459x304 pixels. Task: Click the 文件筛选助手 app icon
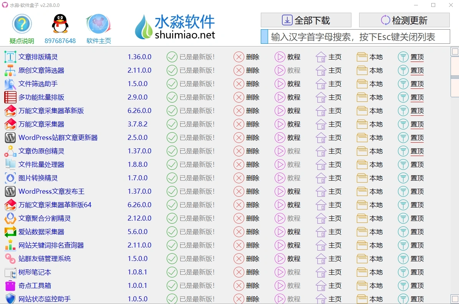coord(10,84)
